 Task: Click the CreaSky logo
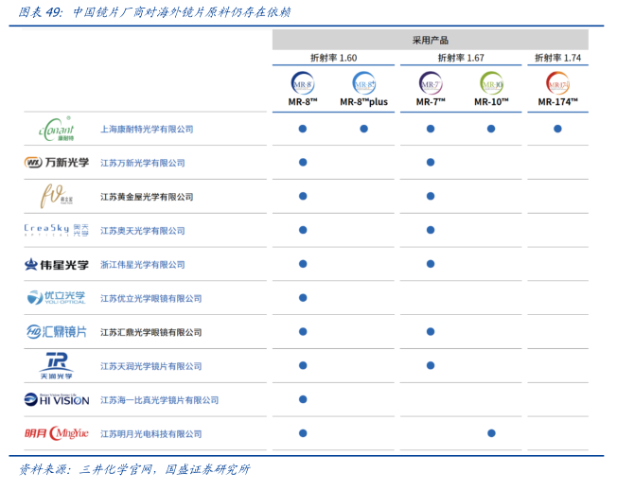pos(56,230)
